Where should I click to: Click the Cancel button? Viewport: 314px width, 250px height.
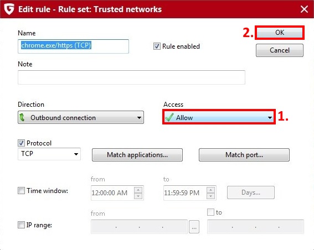point(280,50)
